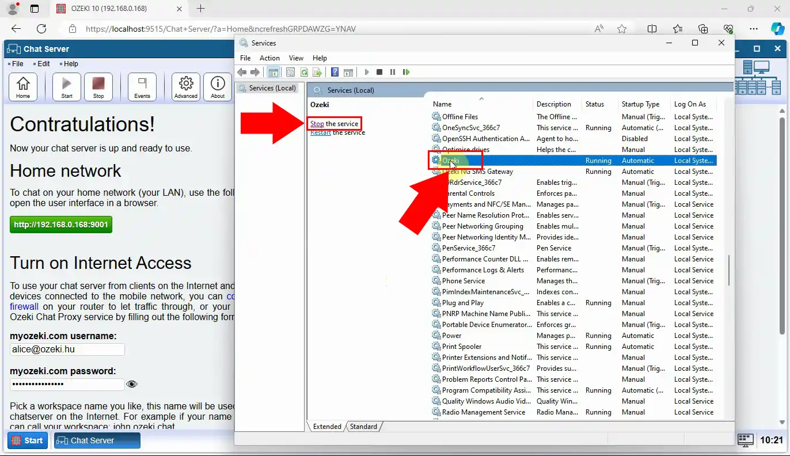790x456 pixels.
Task: Click the Pause Service icon
Action: coord(393,72)
